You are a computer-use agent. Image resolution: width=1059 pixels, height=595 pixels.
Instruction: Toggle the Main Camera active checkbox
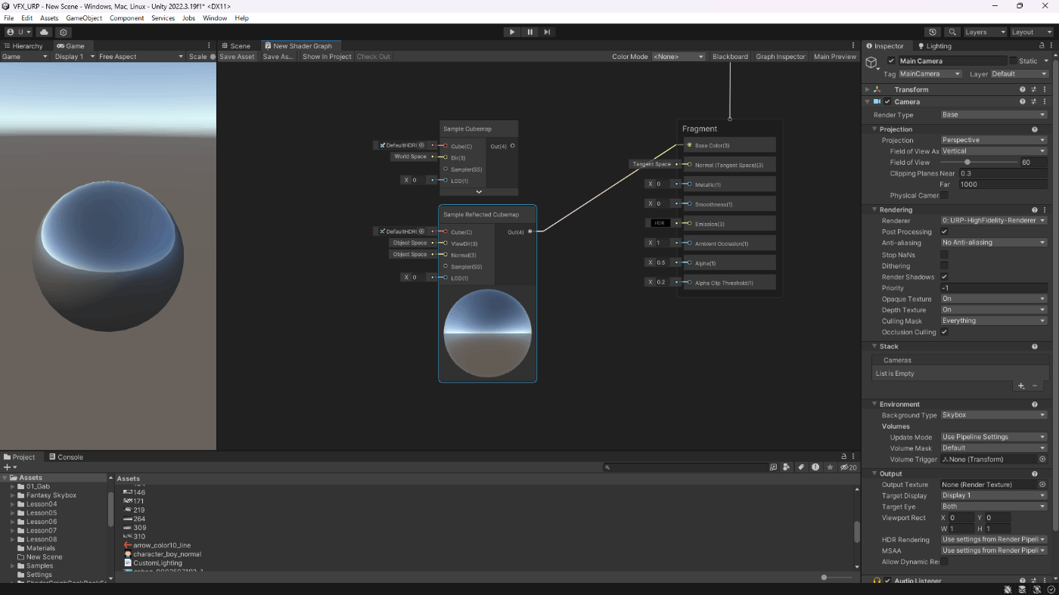(891, 60)
